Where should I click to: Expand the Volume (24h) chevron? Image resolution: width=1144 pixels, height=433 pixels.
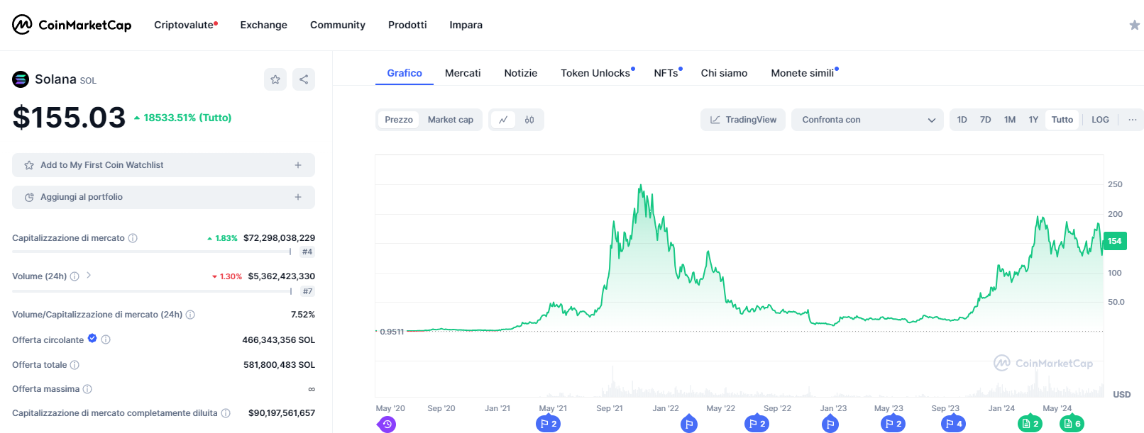89,275
